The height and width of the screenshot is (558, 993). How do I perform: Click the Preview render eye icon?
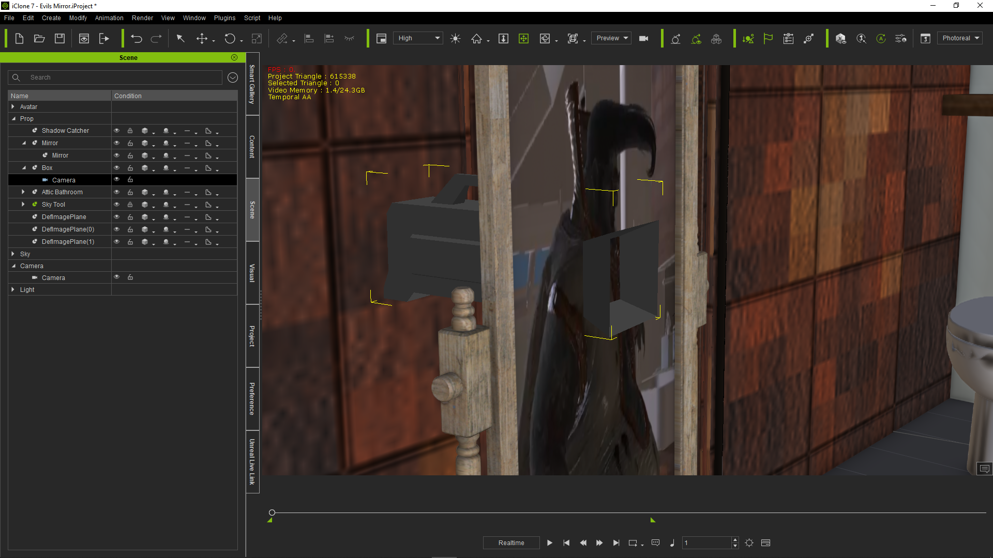click(x=84, y=38)
